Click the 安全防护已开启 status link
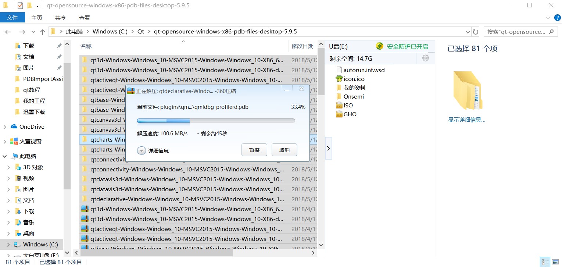The image size is (562, 267). tap(407, 46)
